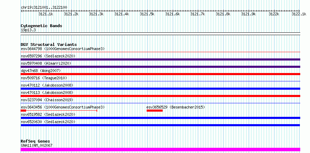Select the nsv6520630 blue variant bar
This screenshot has width=310, height=153.
(x=160, y=125)
